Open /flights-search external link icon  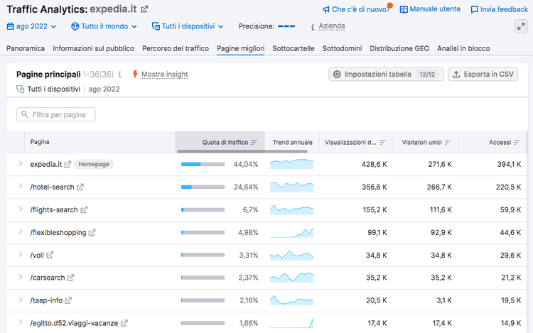click(84, 209)
